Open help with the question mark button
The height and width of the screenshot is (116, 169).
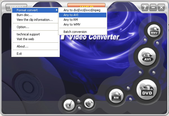(145, 8)
